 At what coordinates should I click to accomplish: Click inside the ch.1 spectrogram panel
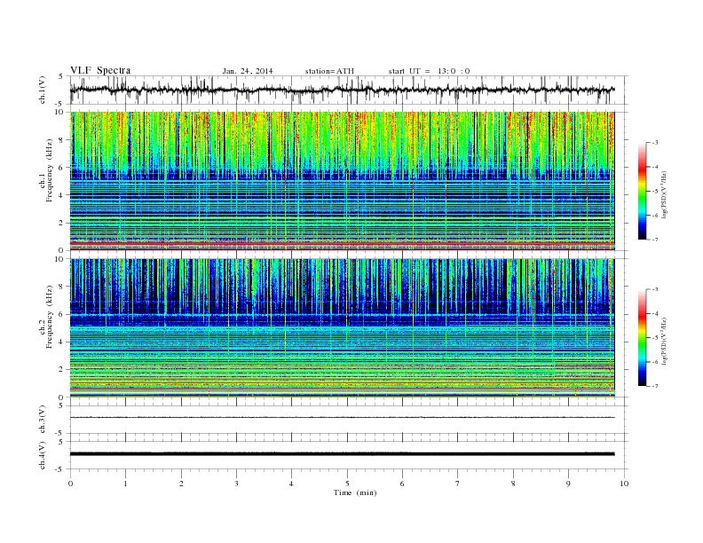342,181
